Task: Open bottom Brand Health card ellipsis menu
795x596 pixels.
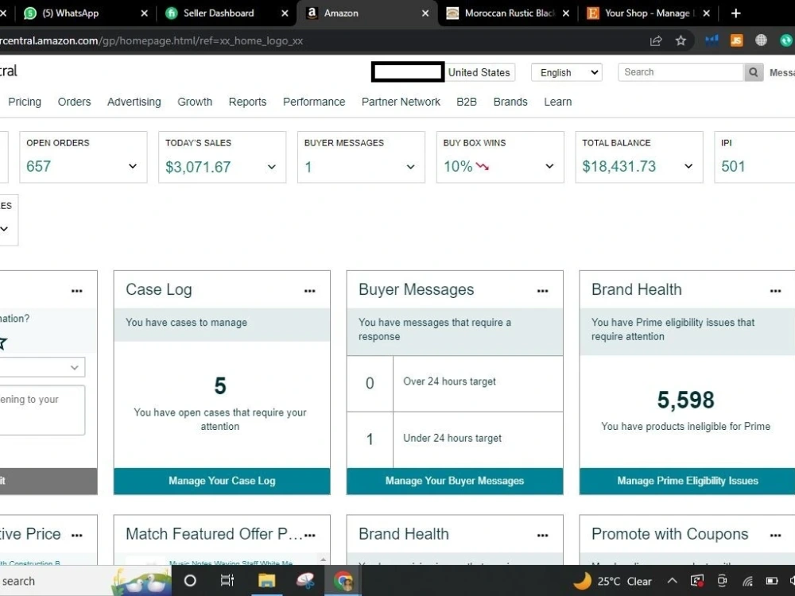Action: pos(542,535)
